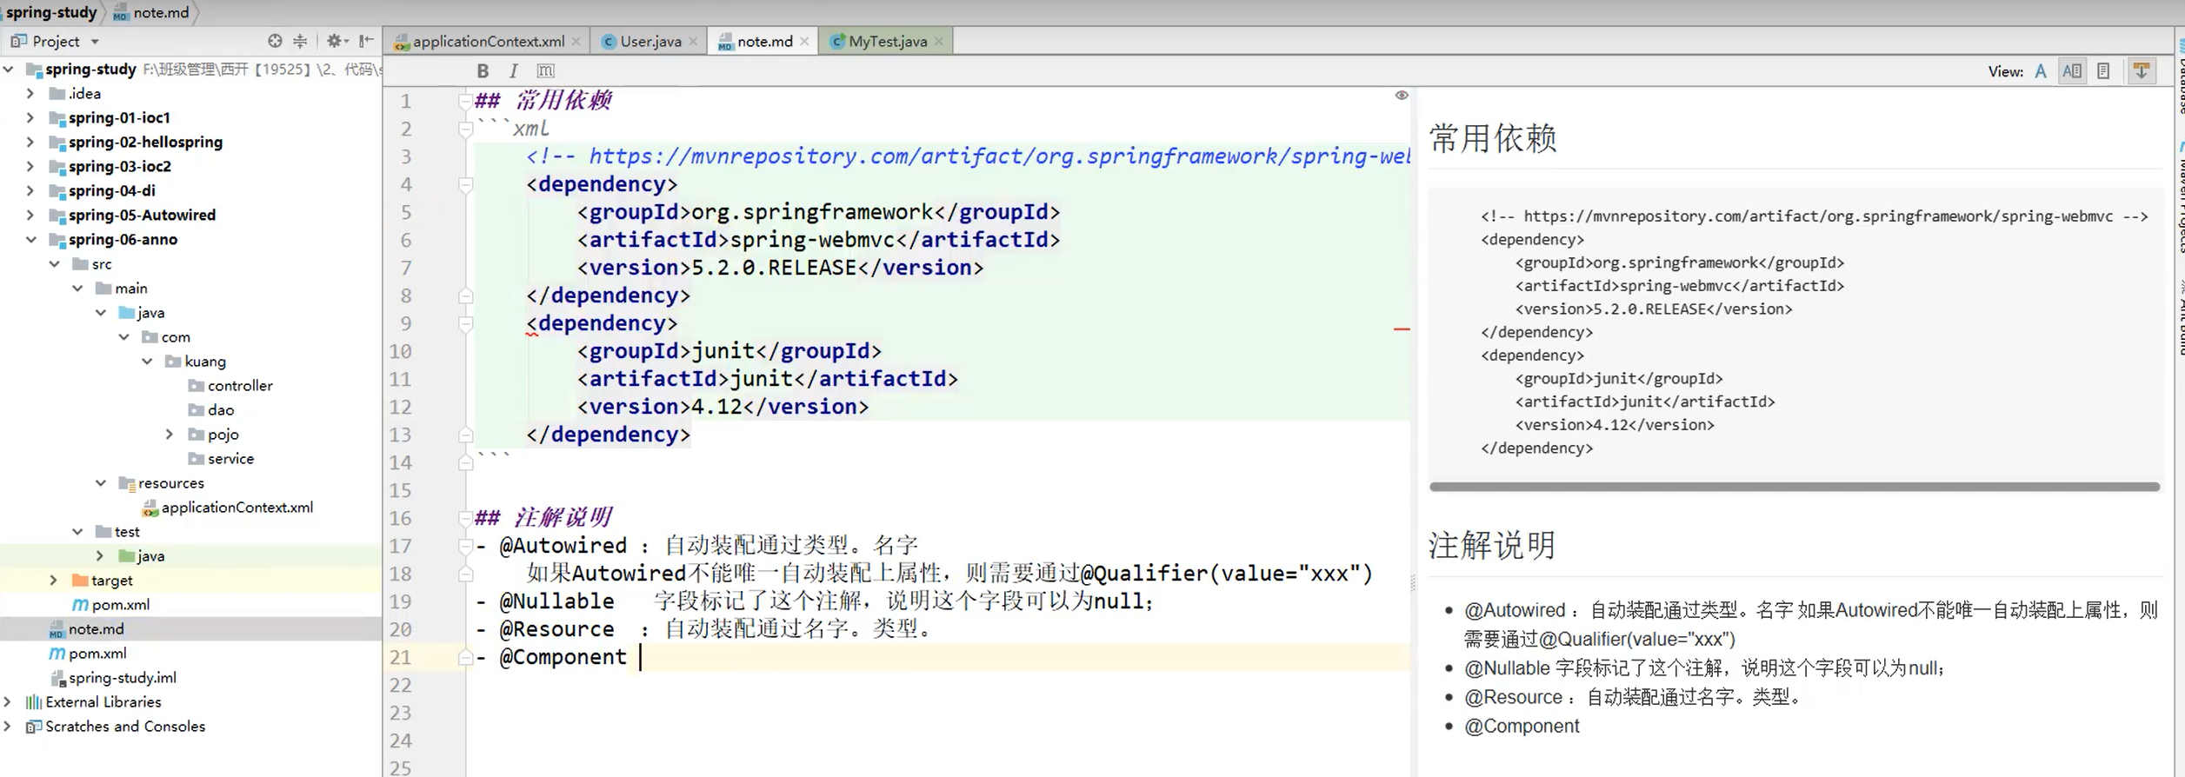2185x777 pixels.
Task: Expand the spring-02-hellospring module
Action: (x=30, y=142)
